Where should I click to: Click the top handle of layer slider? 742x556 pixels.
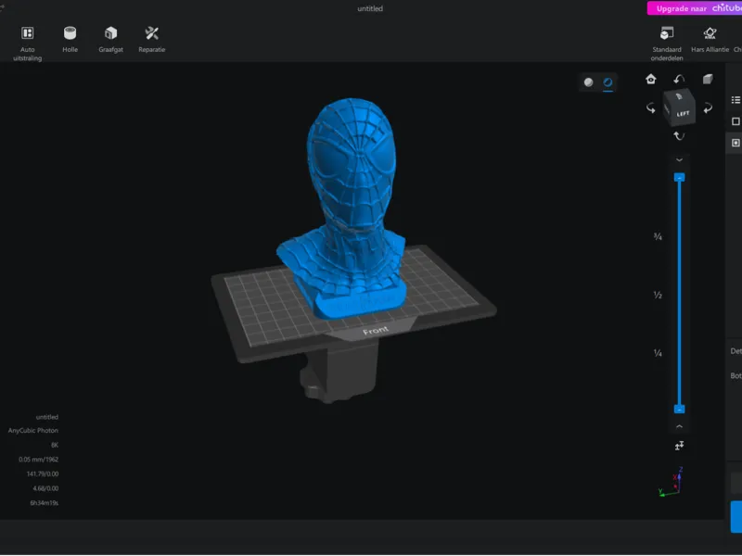[679, 177]
